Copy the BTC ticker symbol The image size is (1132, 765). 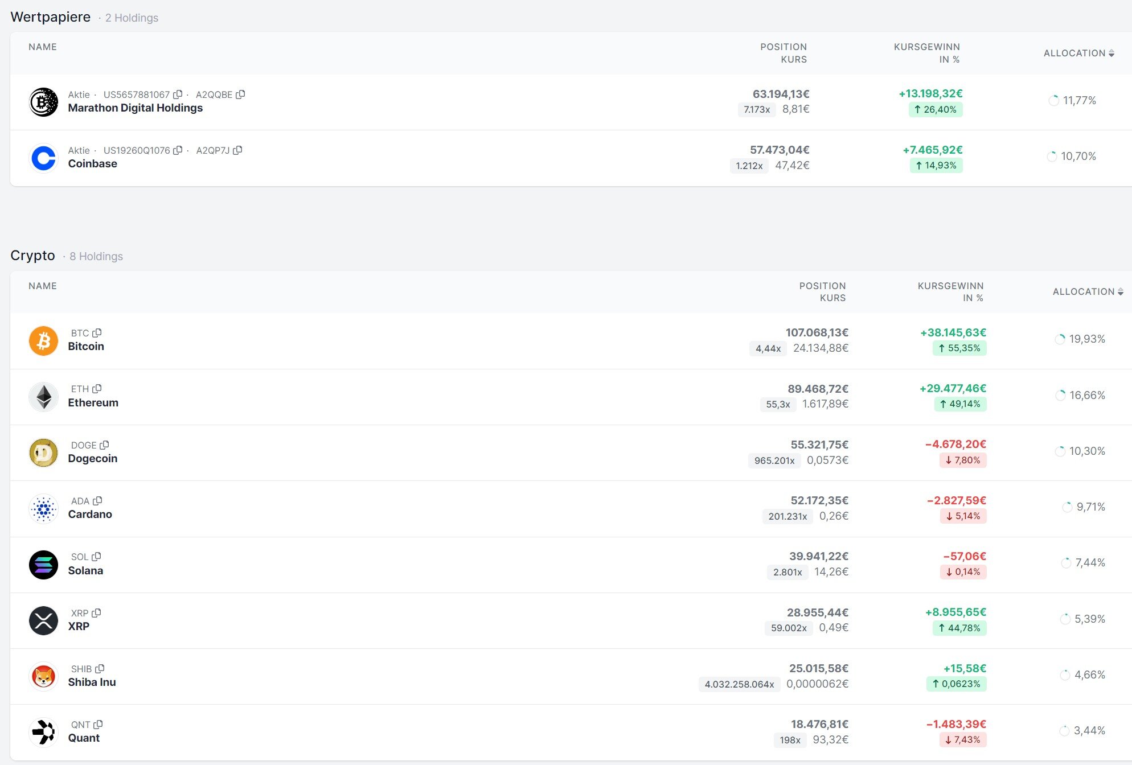(97, 333)
